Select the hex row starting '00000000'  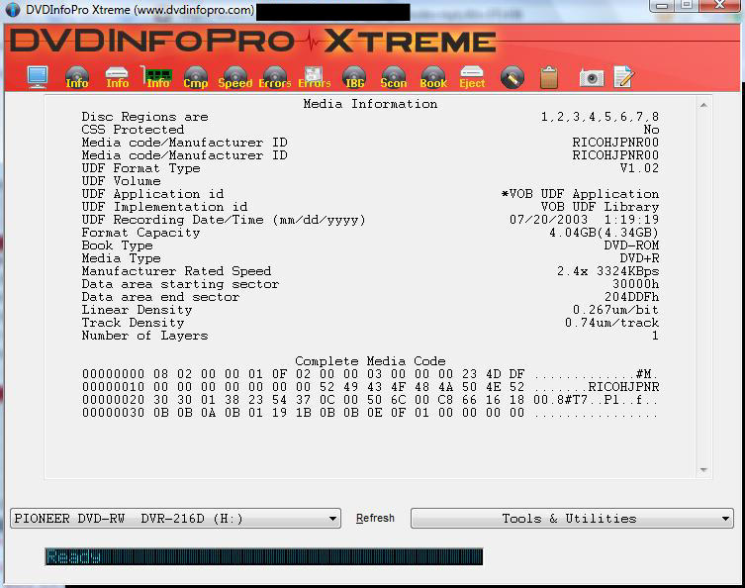tap(370, 374)
